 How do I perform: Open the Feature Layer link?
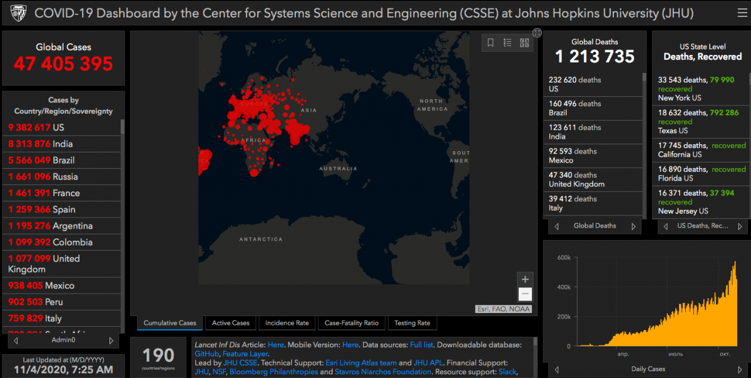click(x=245, y=354)
